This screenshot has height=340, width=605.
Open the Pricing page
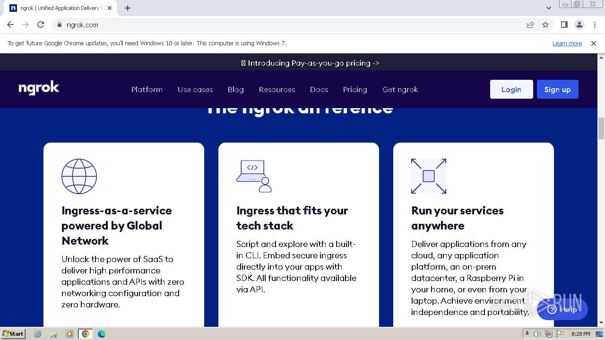[355, 89]
